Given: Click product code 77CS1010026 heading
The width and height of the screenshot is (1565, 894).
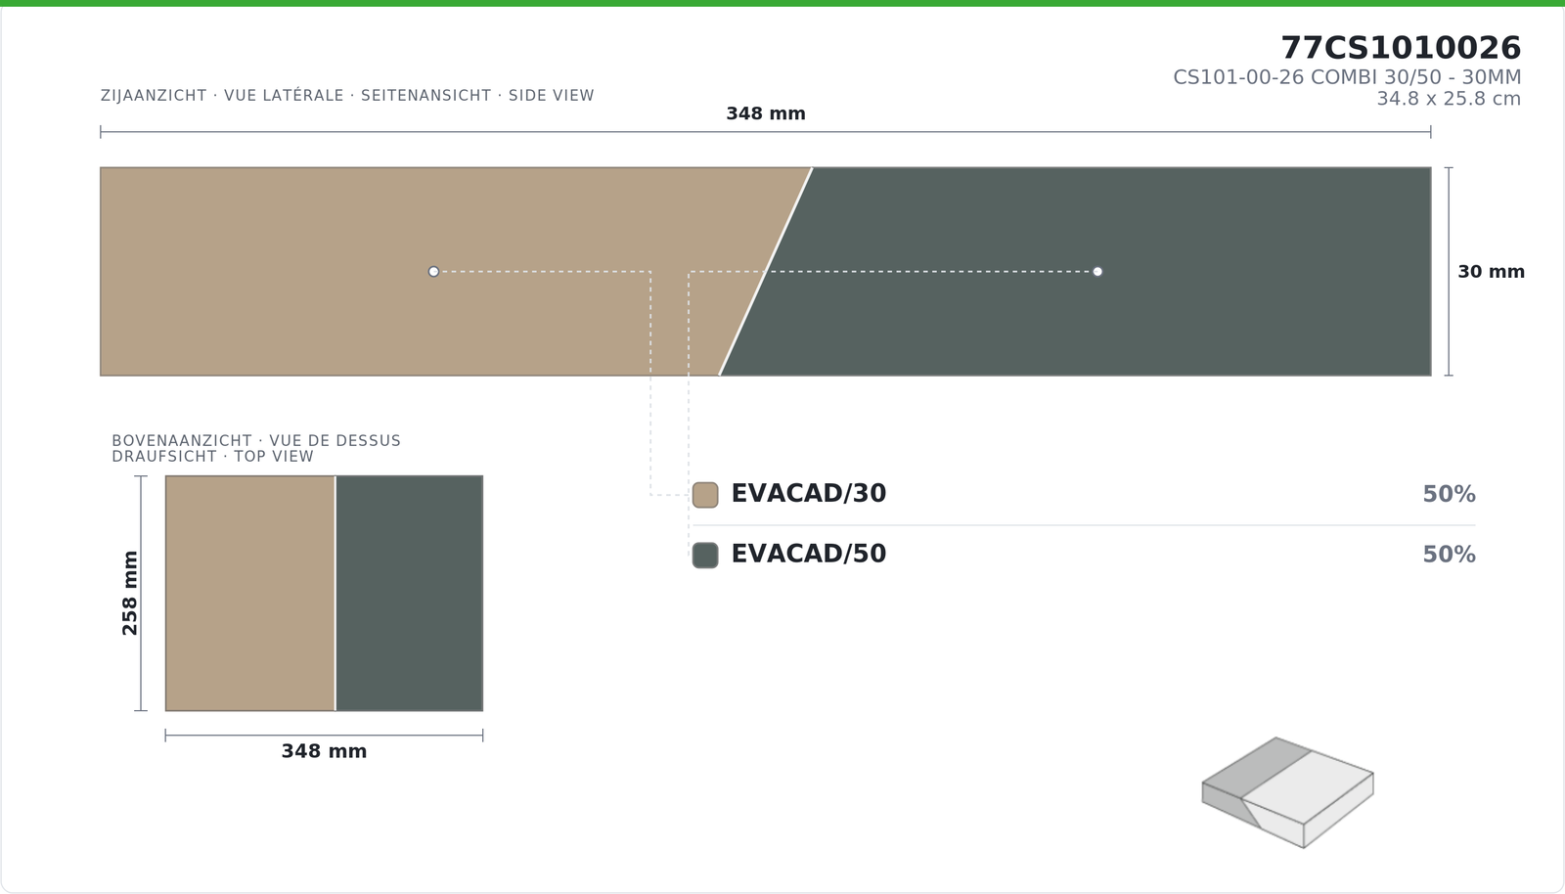Looking at the screenshot, I should point(1401,48).
